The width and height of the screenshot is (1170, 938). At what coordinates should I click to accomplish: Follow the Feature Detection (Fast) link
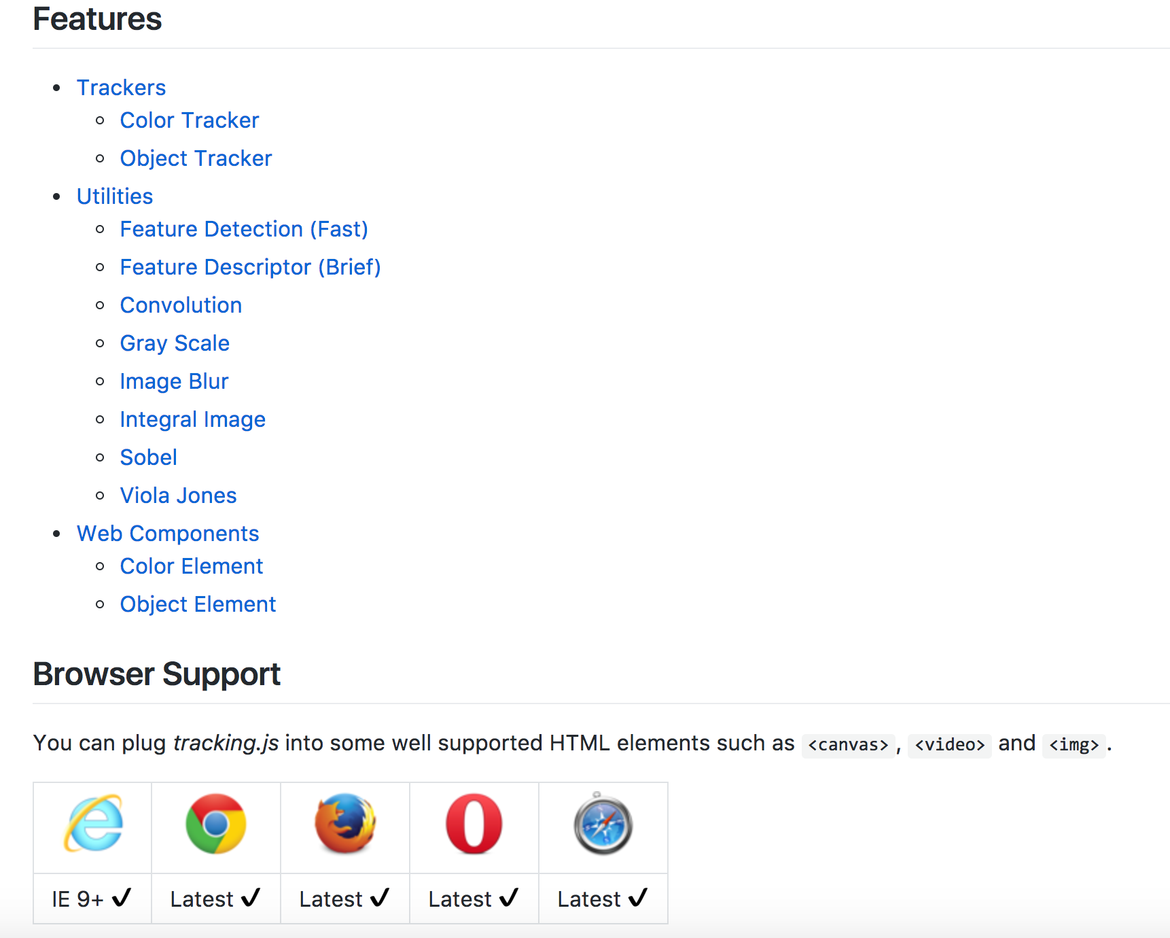click(x=244, y=229)
